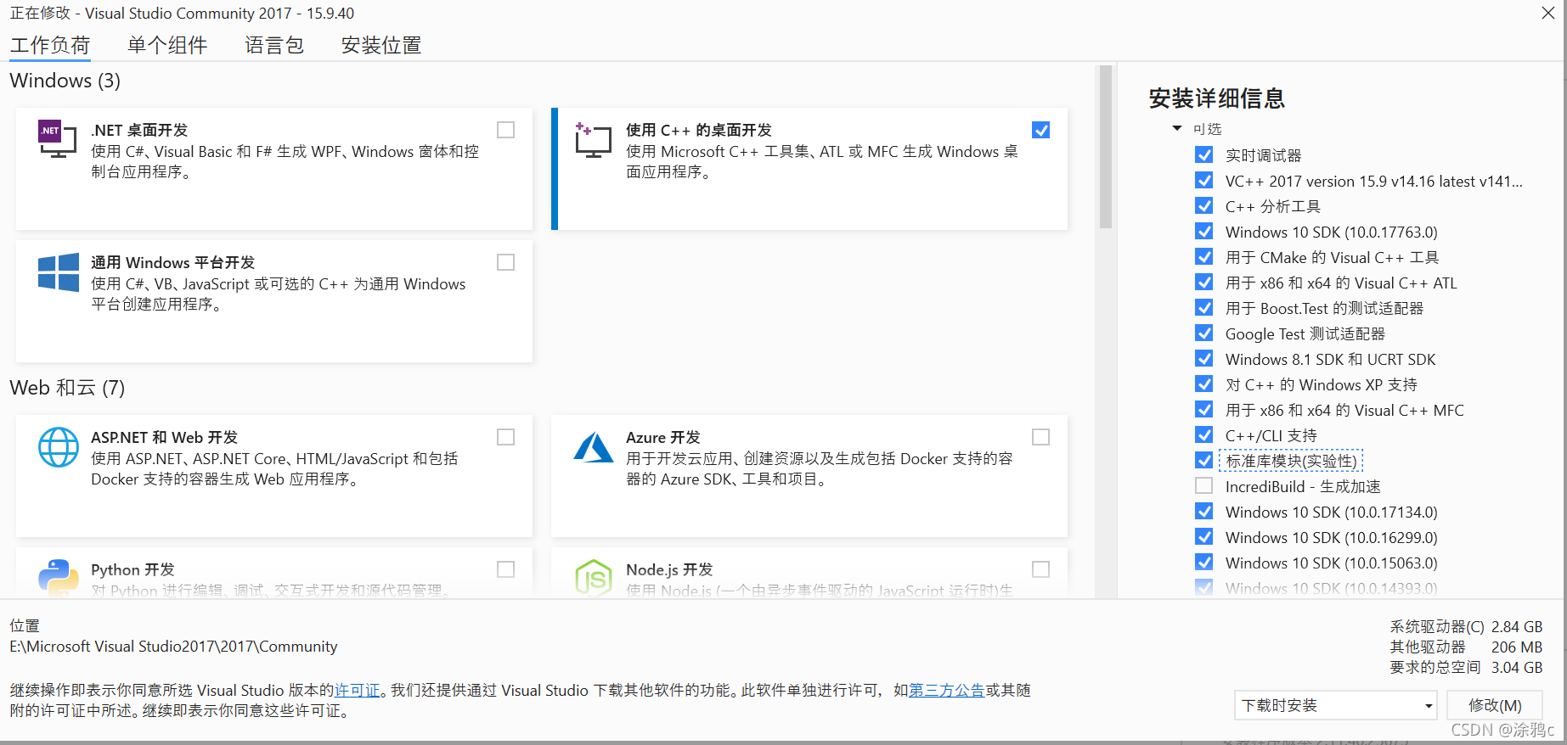Uncheck Windows 10 SDK (10.0.16299.0)
This screenshot has height=745, width=1567.
(x=1204, y=536)
